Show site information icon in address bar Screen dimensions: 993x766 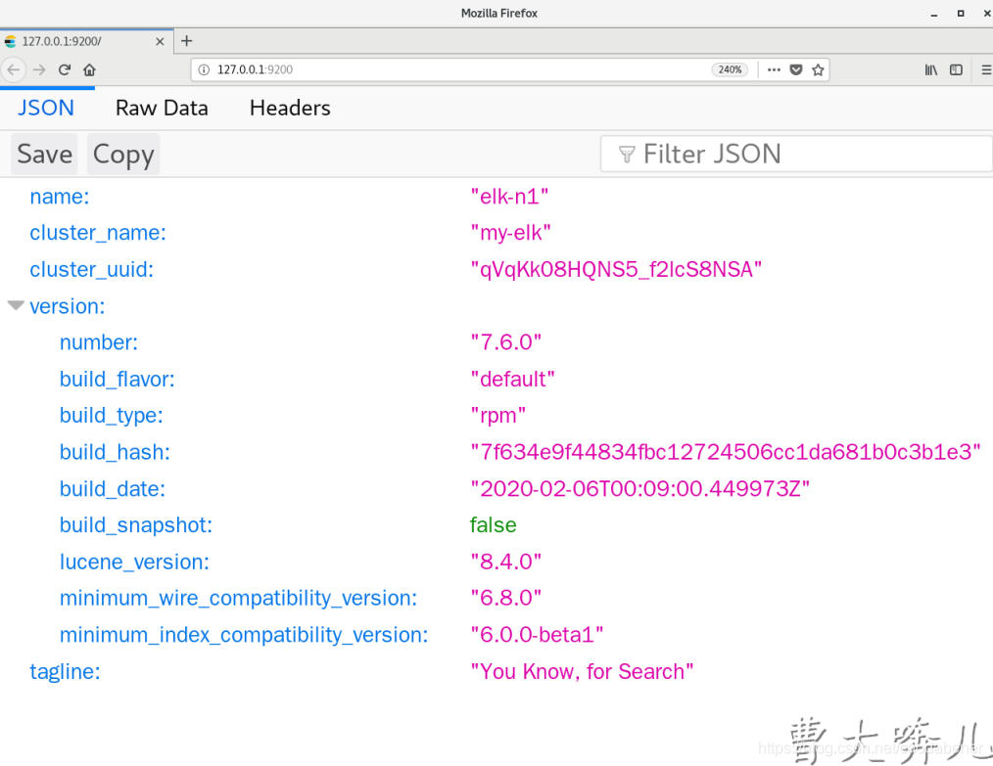coord(204,69)
